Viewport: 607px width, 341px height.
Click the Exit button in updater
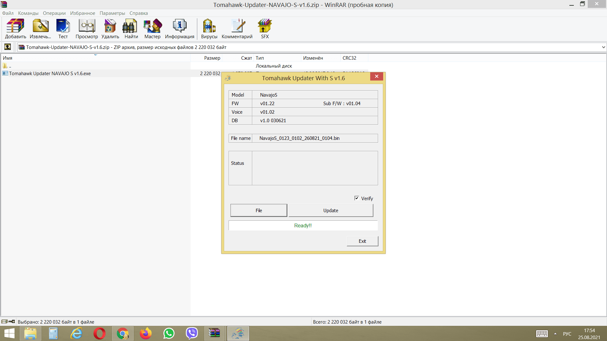(x=362, y=241)
